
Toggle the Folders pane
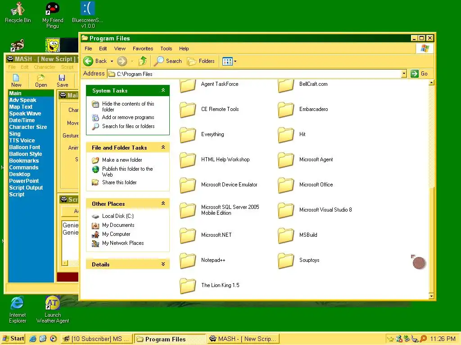(x=201, y=61)
